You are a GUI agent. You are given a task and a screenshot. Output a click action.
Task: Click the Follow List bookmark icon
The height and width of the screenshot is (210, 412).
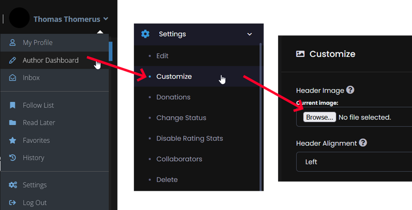click(12, 105)
